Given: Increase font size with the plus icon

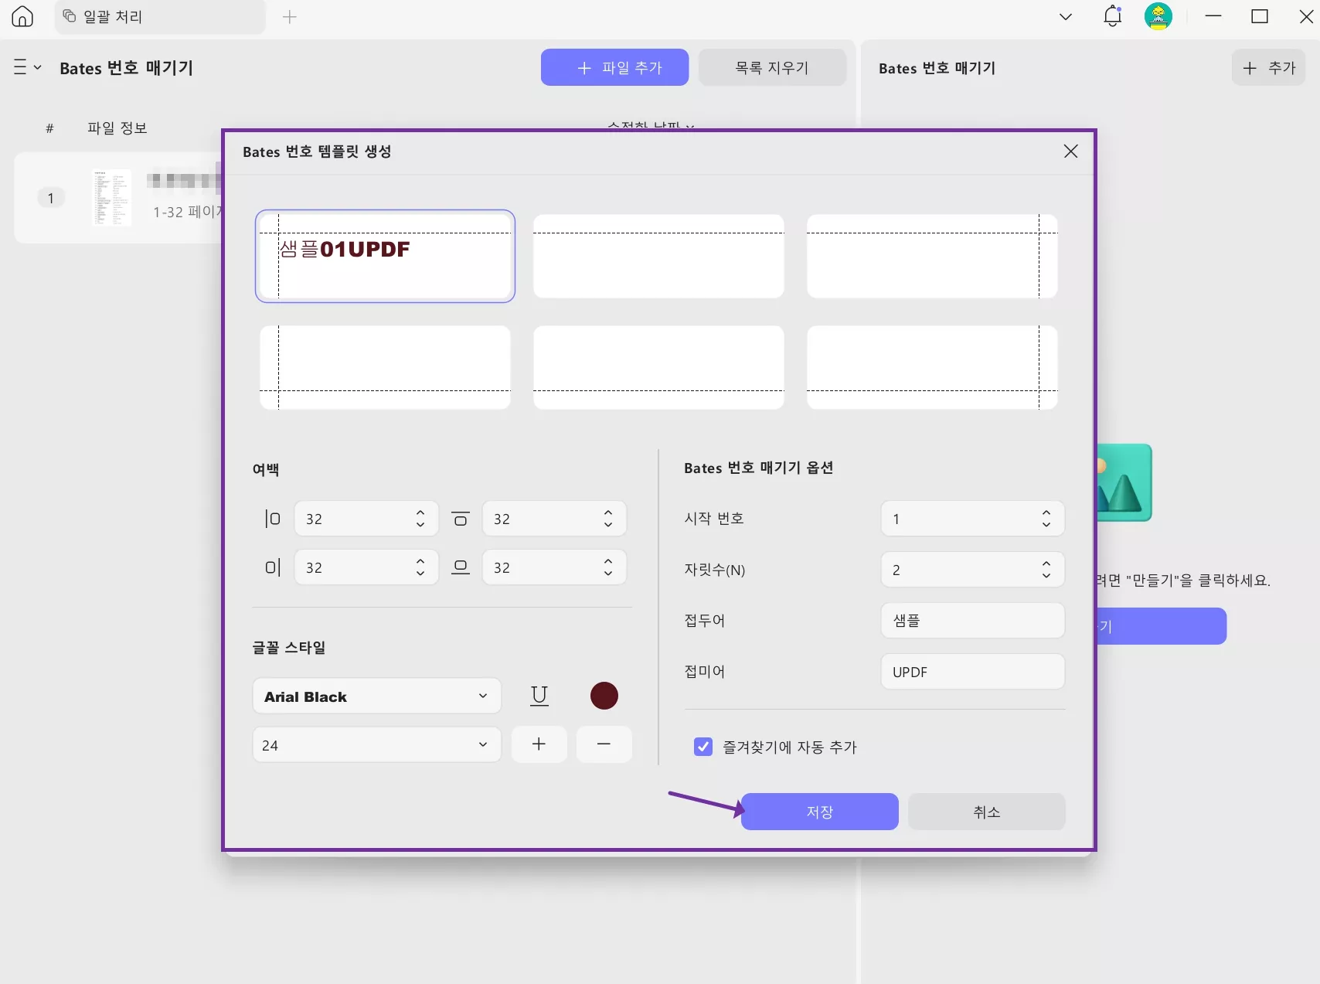Looking at the screenshot, I should pyautogui.click(x=539, y=744).
